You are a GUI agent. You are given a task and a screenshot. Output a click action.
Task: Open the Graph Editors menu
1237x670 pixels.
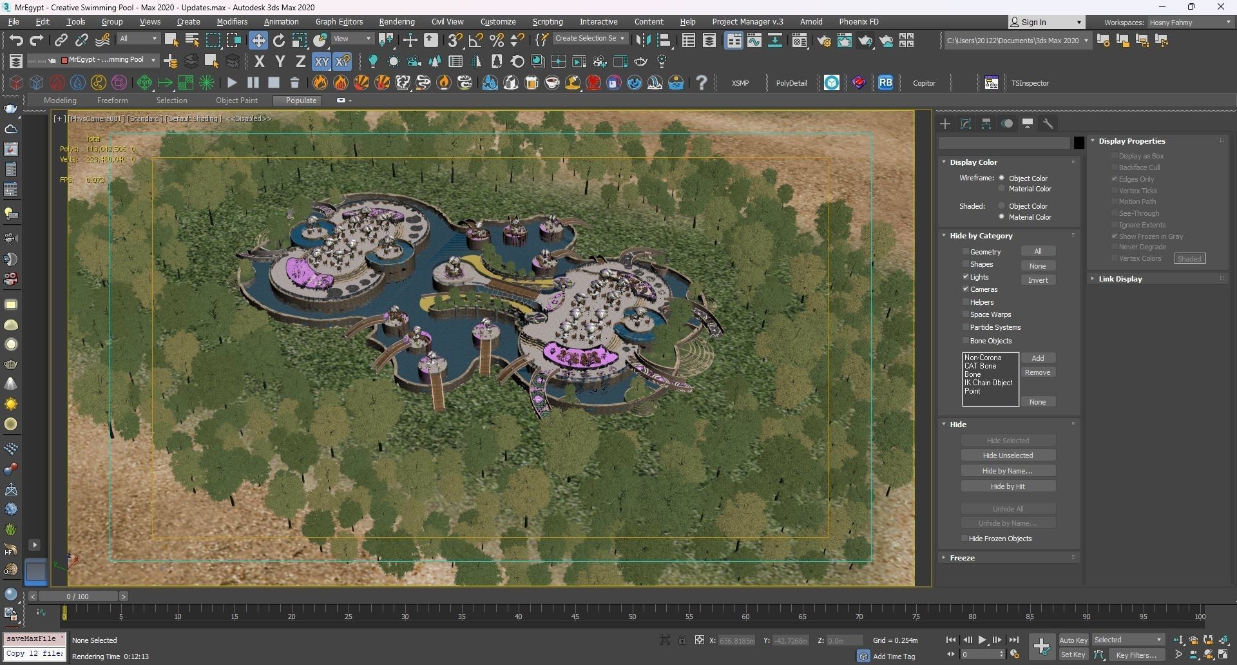pos(339,21)
